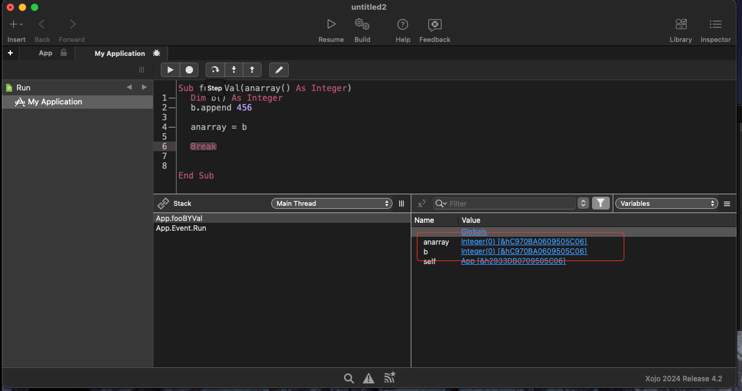The width and height of the screenshot is (742, 391).
Task: Toggle the variables filter funnel button
Action: tap(601, 203)
